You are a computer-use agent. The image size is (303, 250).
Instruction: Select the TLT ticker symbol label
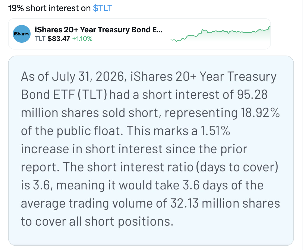pyautogui.click(x=40, y=39)
